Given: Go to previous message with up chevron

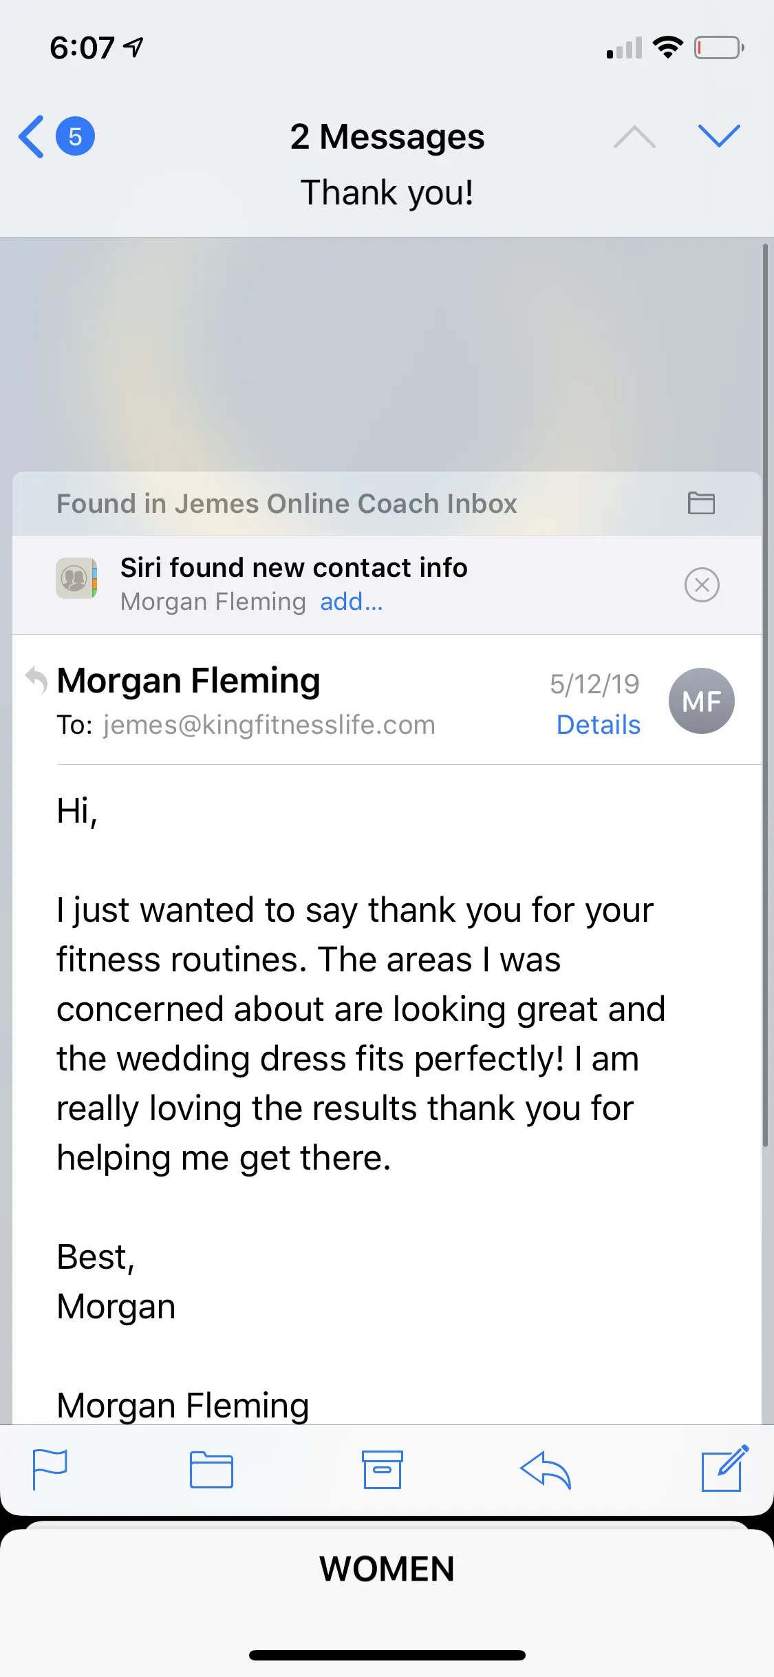Looking at the screenshot, I should tap(634, 137).
